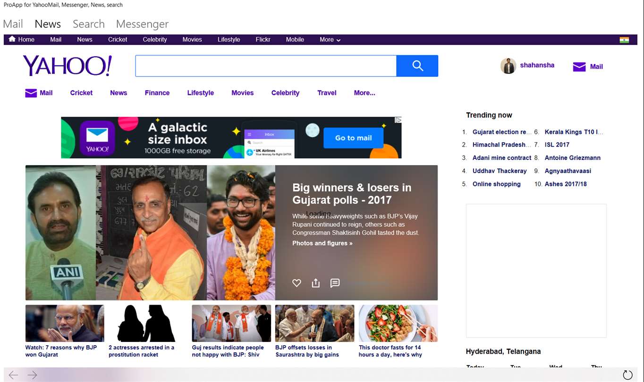Open Movies in the purple navigation bar
644x382 pixels.
click(x=192, y=40)
